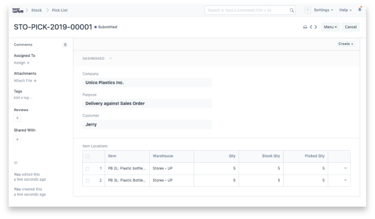Image resolution: width=375 pixels, height=219 pixels.
Task: Open the Create dropdown
Action: click(346, 44)
